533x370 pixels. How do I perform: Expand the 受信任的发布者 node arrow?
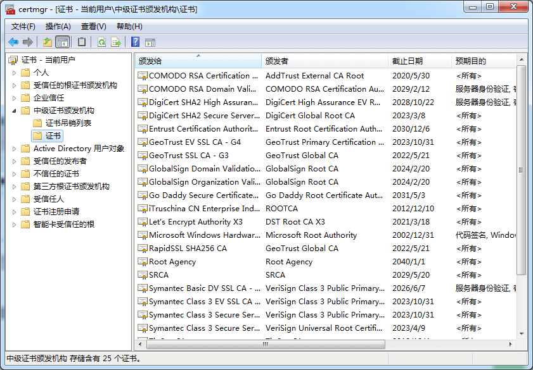point(15,161)
